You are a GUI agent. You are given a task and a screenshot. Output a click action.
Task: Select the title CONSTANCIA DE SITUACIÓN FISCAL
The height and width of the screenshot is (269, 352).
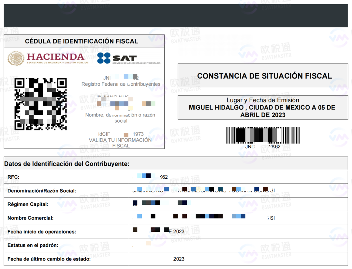pyautogui.click(x=264, y=76)
